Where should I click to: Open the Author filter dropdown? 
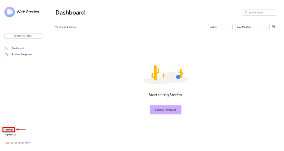(x=220, y=27)
